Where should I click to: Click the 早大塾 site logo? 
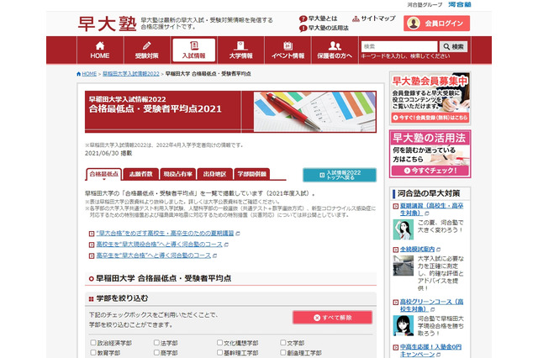[108, 24]
